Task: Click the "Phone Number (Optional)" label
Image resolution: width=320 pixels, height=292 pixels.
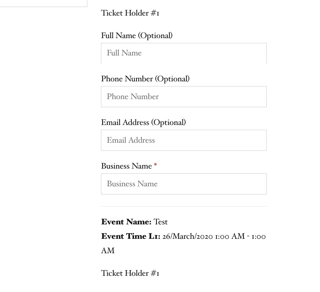Action: point(145,79)
